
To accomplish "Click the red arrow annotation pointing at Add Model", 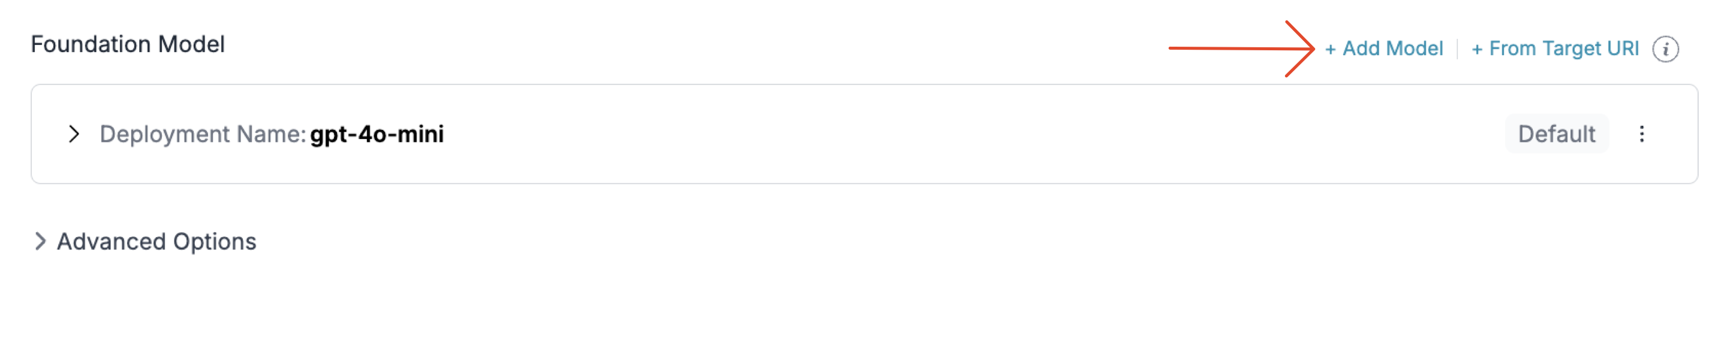I will point(1242,48).
